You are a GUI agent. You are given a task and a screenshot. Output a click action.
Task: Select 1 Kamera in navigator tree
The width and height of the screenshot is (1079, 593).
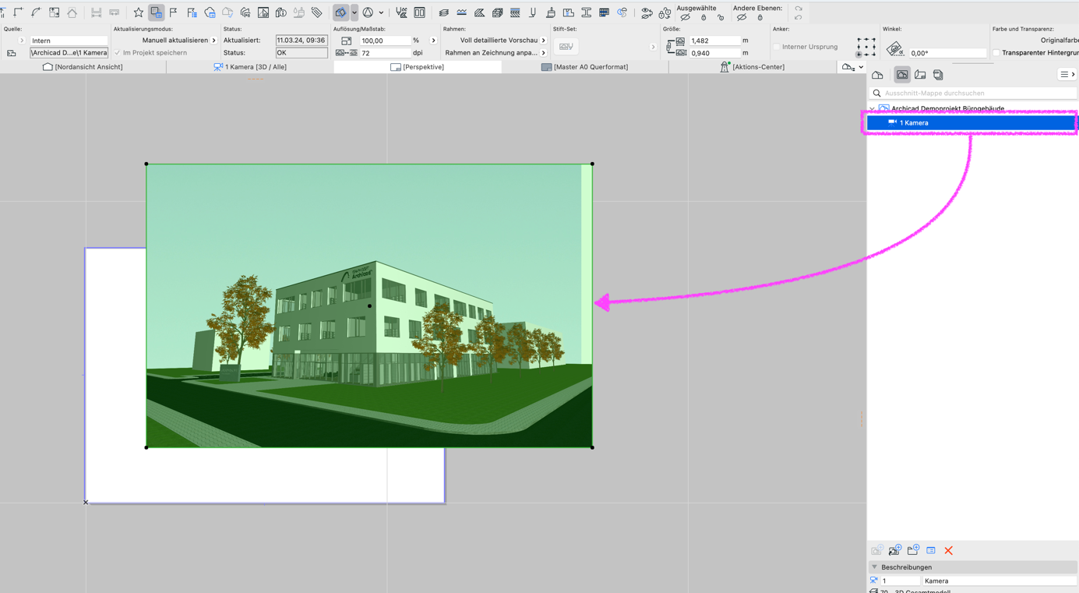(x=971, y=122)
